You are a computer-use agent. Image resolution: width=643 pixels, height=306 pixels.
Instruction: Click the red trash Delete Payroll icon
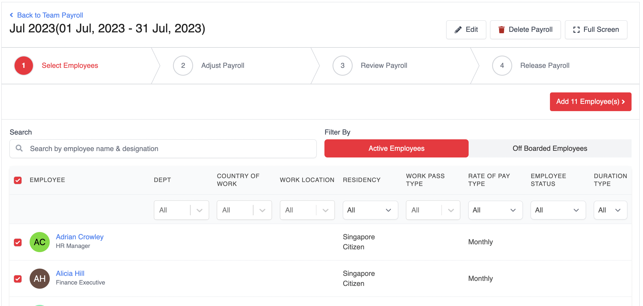tap(502, 30)
